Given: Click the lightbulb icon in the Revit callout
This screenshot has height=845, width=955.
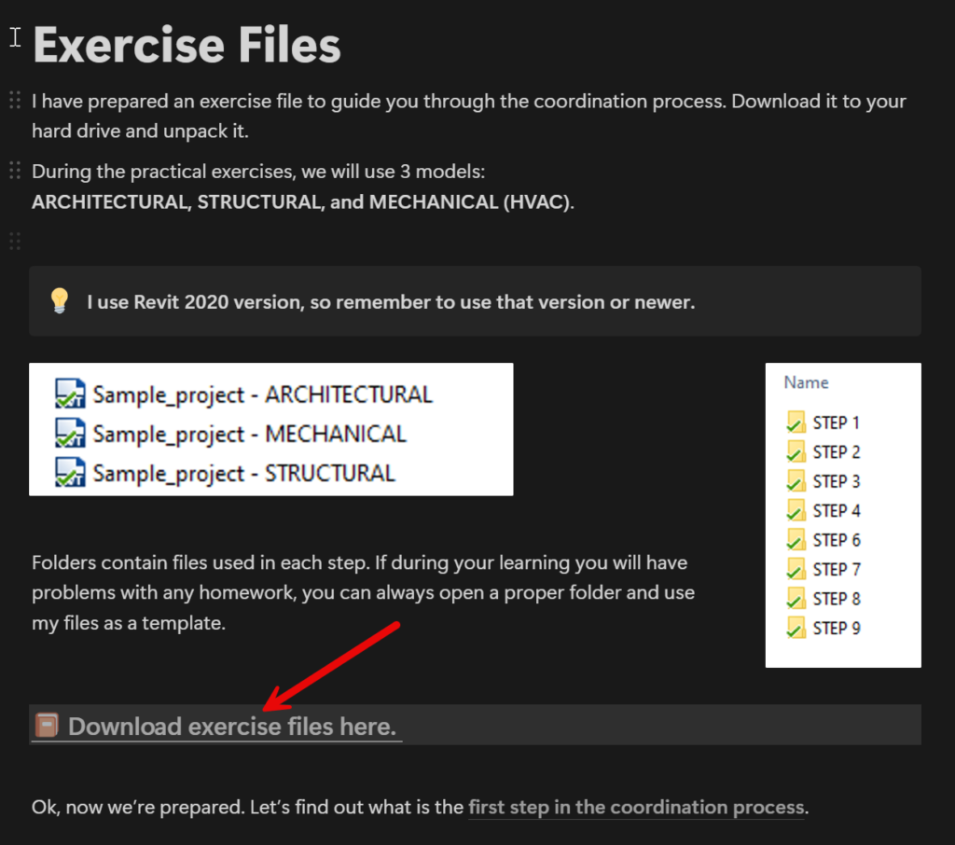Looking at the screenshot, I should (x=60, y=301).
